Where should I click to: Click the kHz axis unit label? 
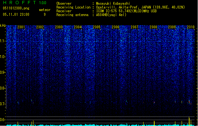coord(3,26)
